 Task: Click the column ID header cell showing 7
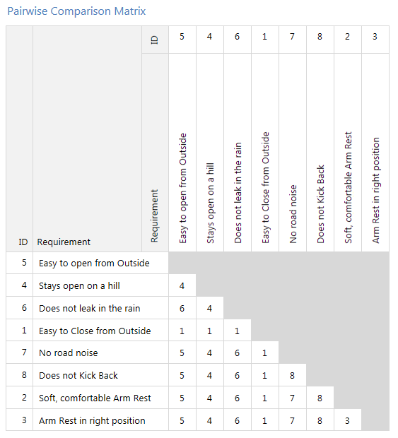(293, 37)
